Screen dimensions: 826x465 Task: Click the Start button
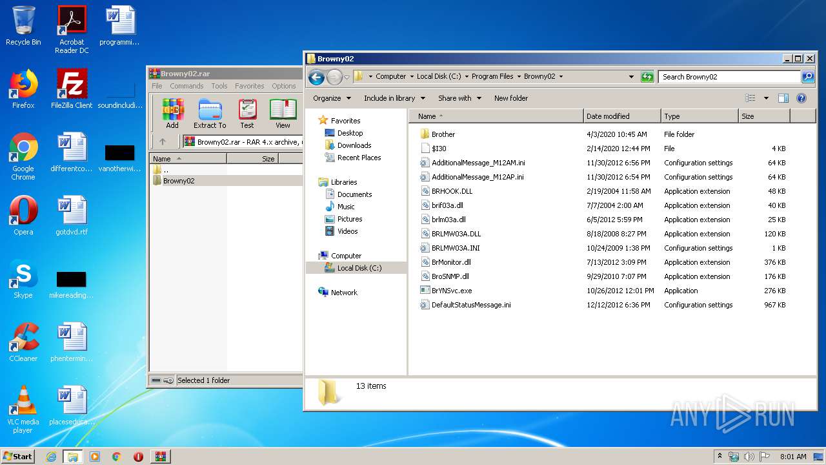click(x=17, y=457)
